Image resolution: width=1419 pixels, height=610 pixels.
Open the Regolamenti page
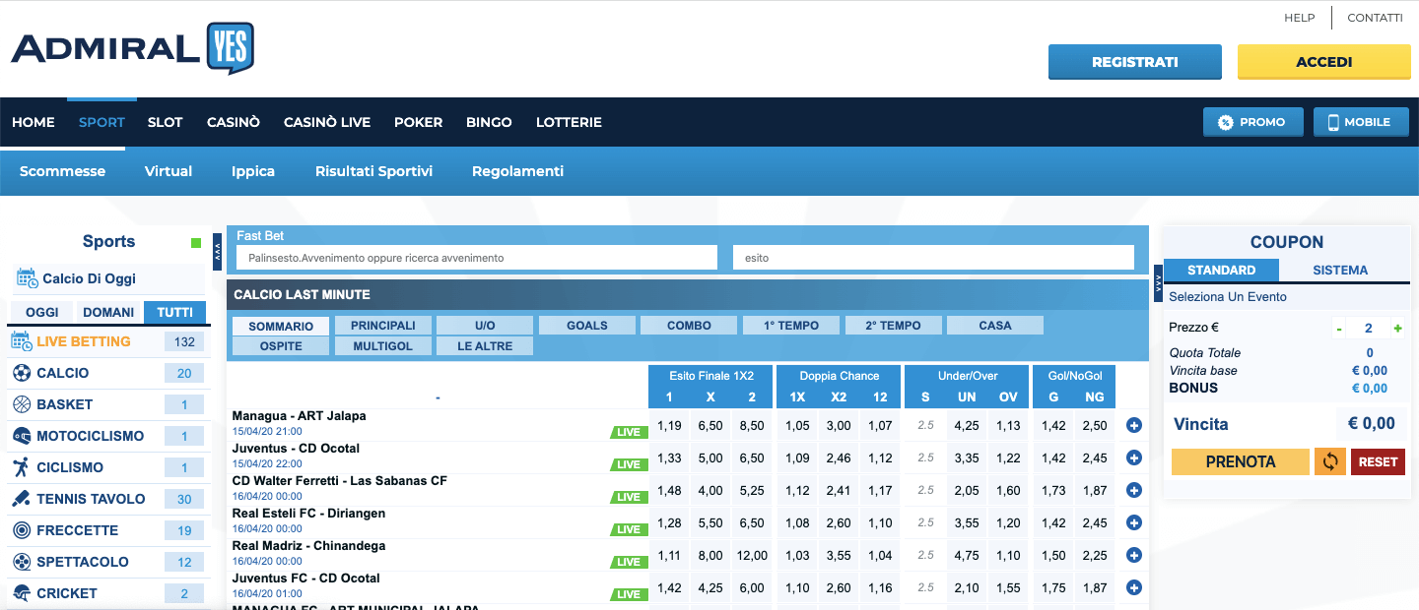tap(518, 171)
